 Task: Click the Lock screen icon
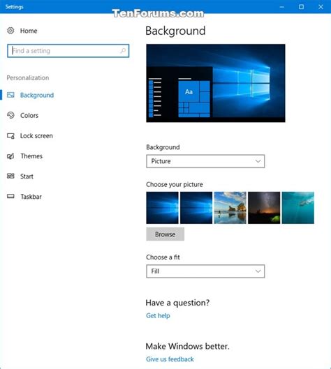[x=10, y=136]
